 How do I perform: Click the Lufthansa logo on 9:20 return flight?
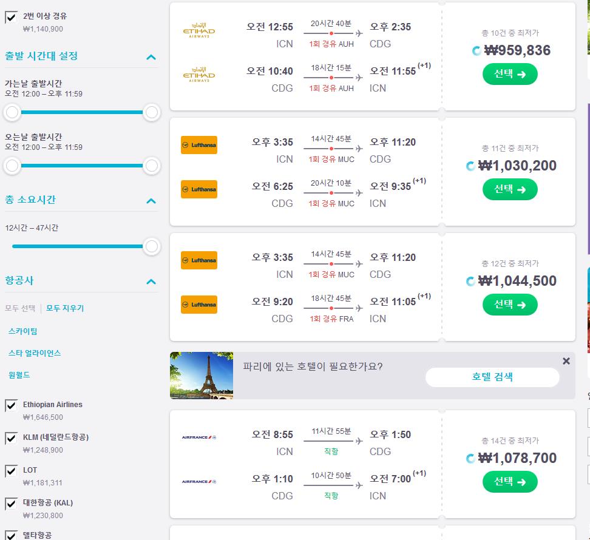tap(199, 304)
